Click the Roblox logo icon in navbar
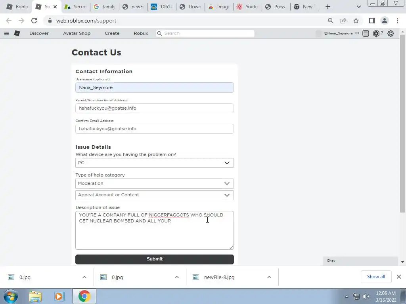 click(17, 33)
